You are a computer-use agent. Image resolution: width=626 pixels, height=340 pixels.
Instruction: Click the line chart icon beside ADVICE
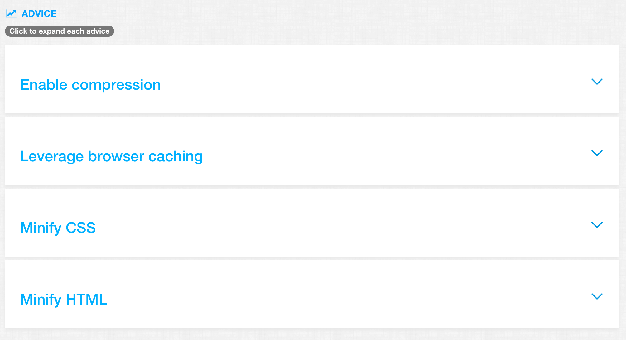[x=11, y=14]
